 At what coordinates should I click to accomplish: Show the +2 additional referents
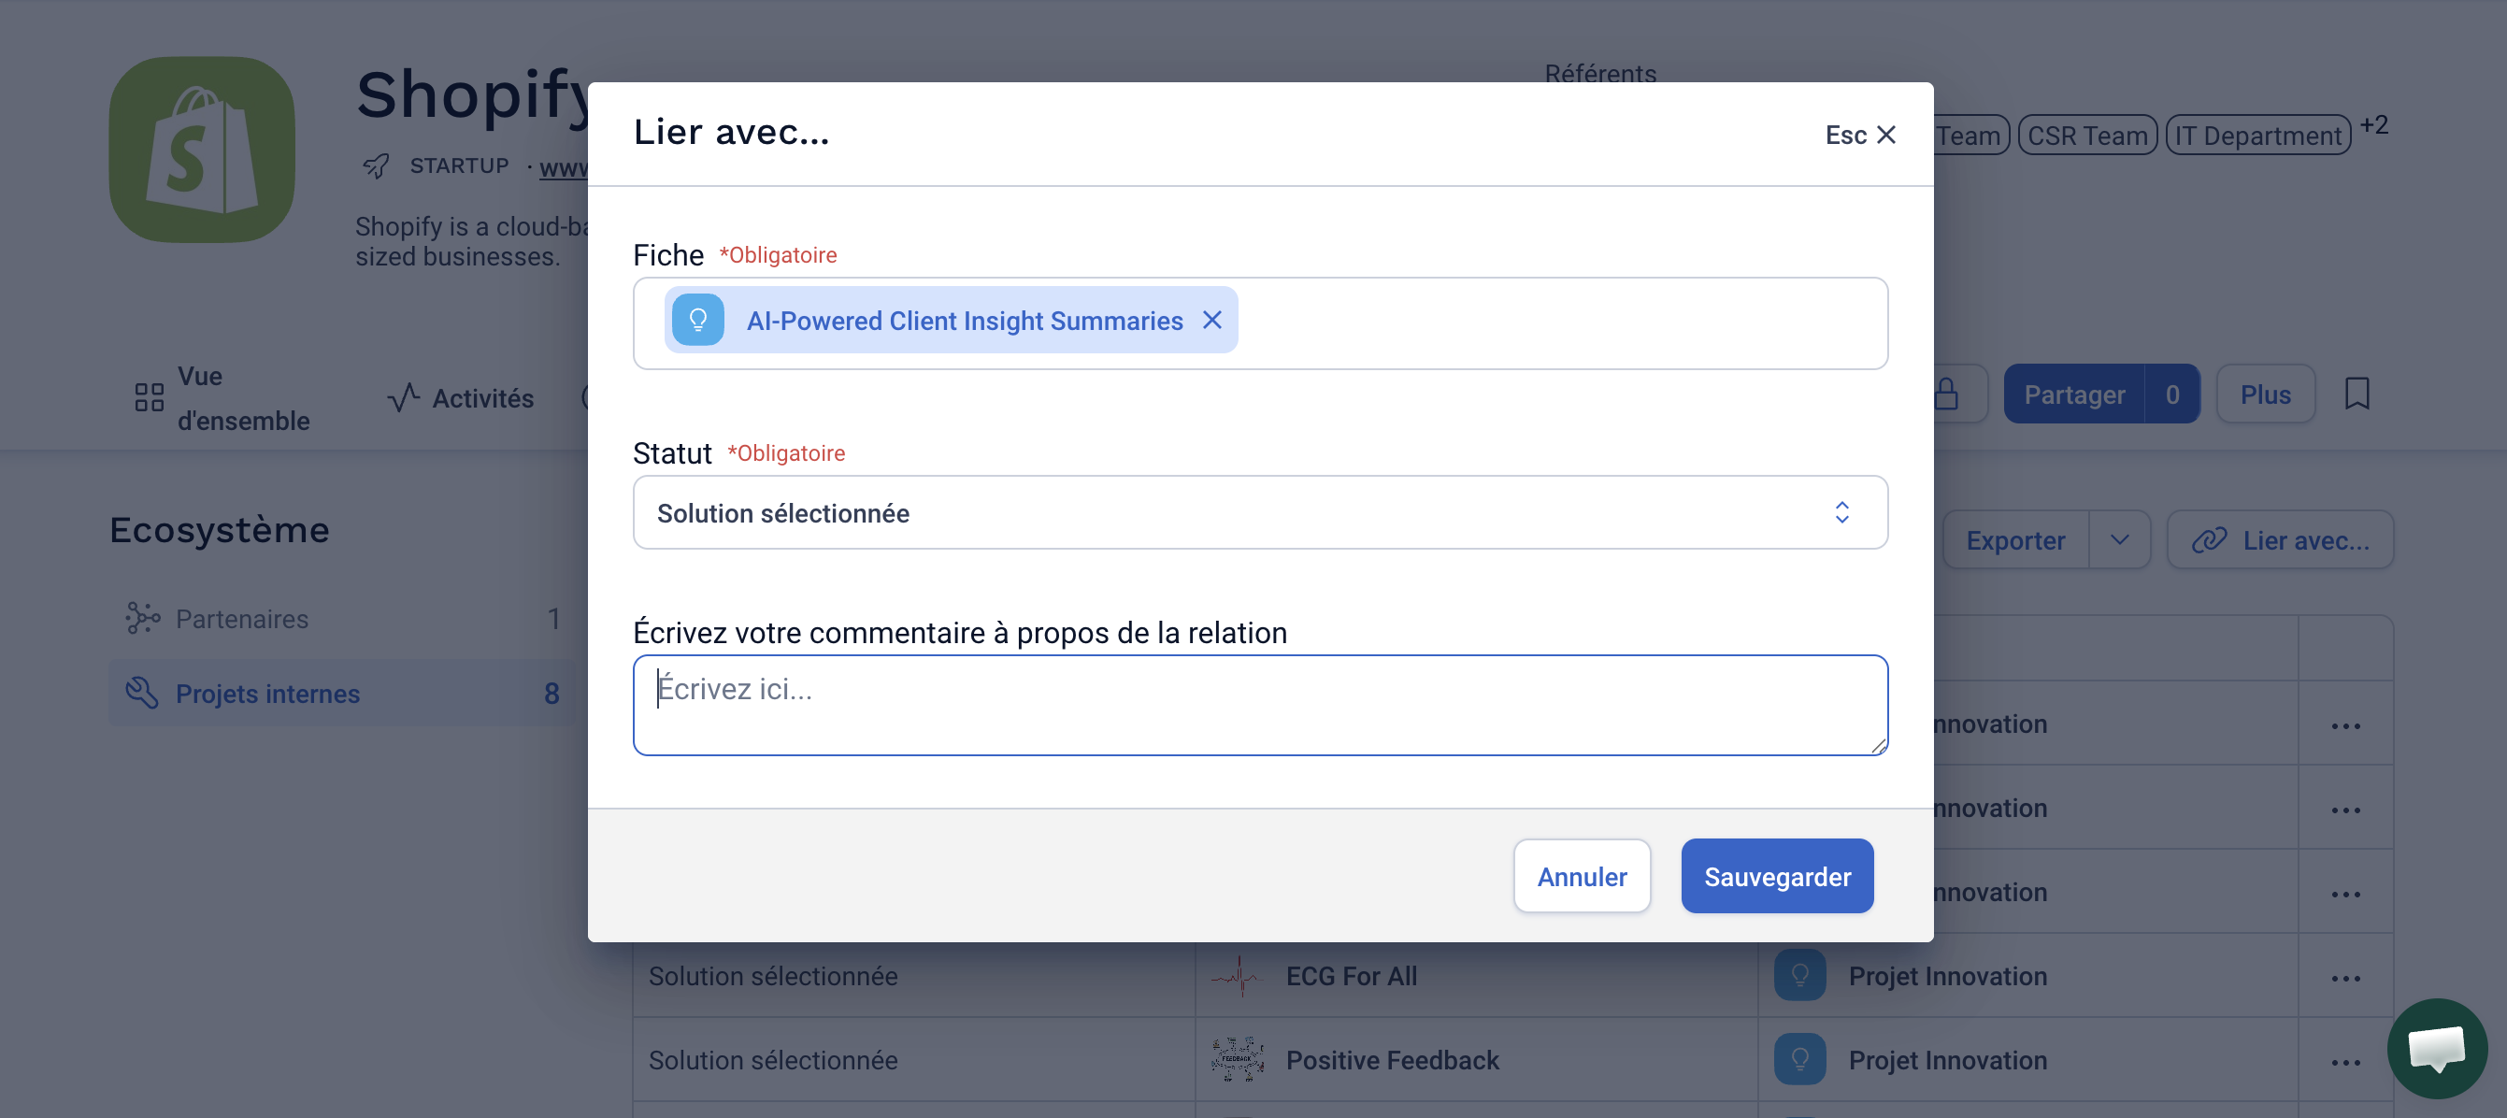click(2373, 125)
